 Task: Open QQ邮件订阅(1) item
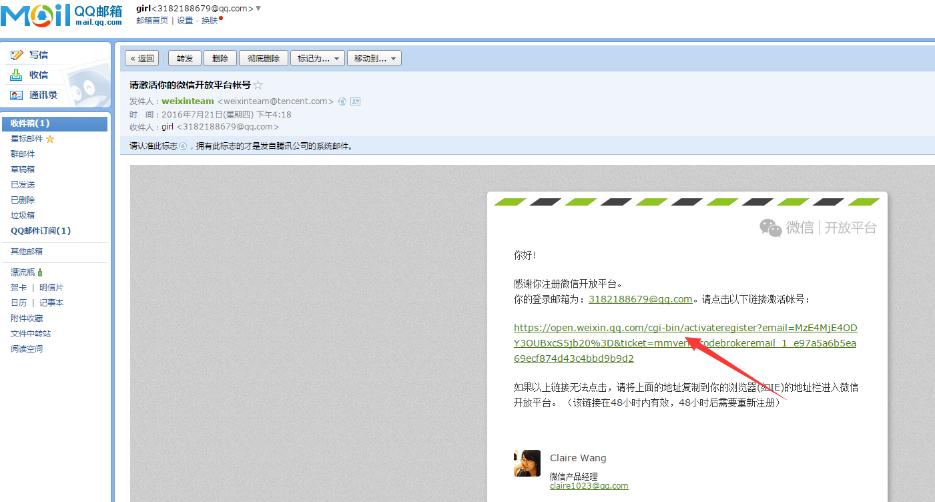click(x=41, y=231)
